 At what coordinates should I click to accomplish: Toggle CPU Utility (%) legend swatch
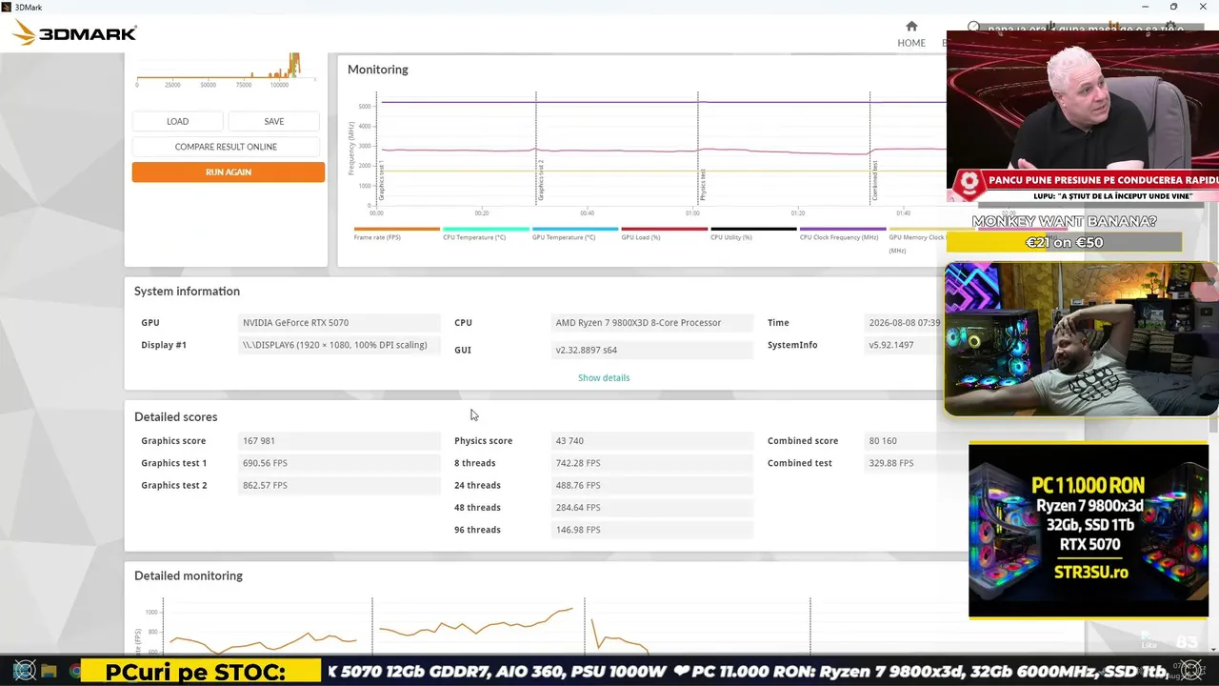(x=753, y=229)
